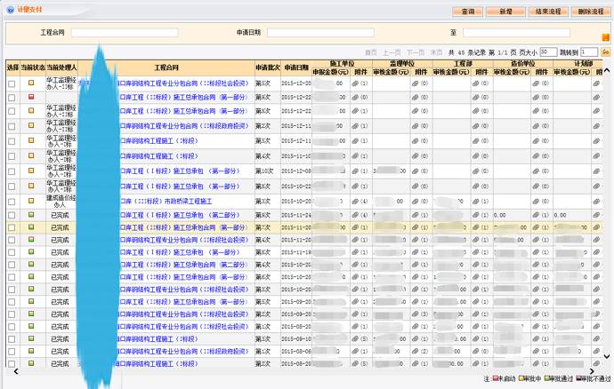The width and height of the screenshot is (614, 389).
Task: Click the 页大小 page size box
Action: coord(549,52)
